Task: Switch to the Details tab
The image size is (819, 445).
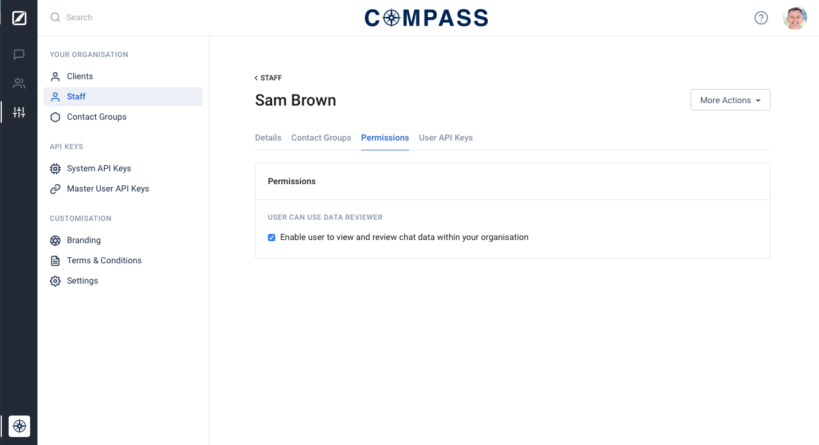Action: pyautogui.click(x=268, y=137)
